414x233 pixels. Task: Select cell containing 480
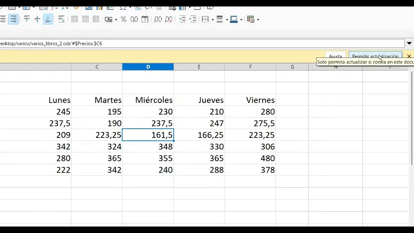[250, 158]
